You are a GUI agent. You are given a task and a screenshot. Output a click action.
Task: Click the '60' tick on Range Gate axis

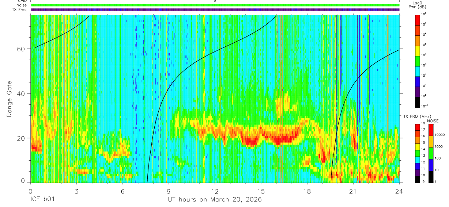[x=21, y=49]
